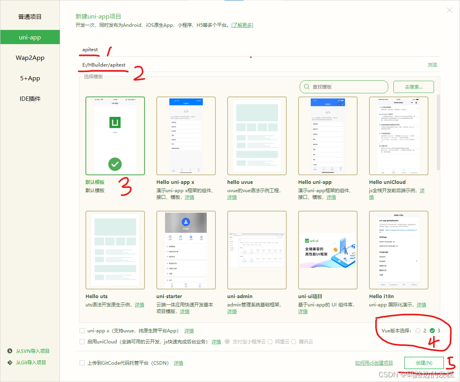Select the Hello uni-app x template
The height and width of the screenshot is (382, 460).
click(x=186, y=136)
